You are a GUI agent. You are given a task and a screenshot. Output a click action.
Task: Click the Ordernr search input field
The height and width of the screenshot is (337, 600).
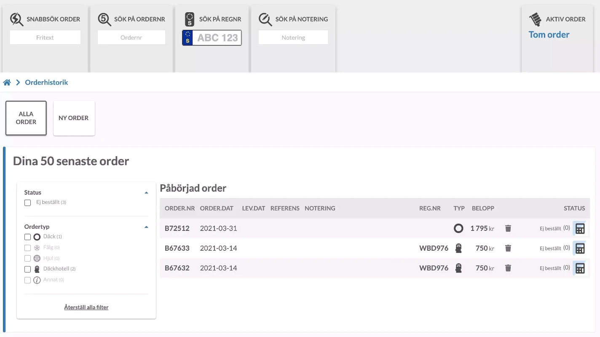coord(131,37)
